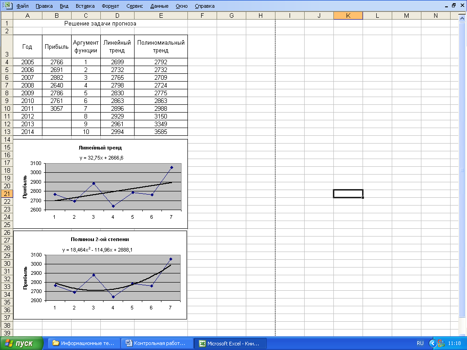Select column K header

348,15
